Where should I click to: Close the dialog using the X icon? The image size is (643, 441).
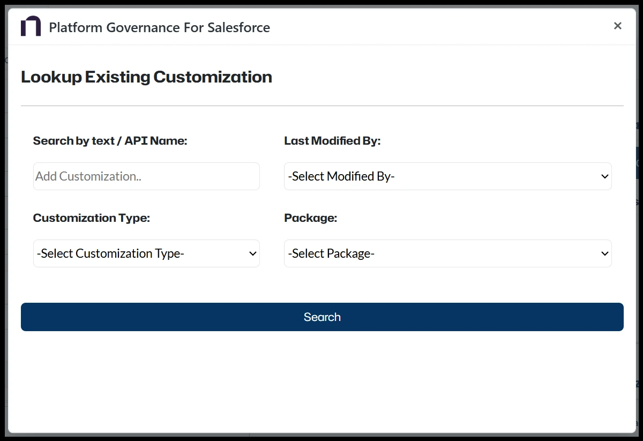point(617,25)
